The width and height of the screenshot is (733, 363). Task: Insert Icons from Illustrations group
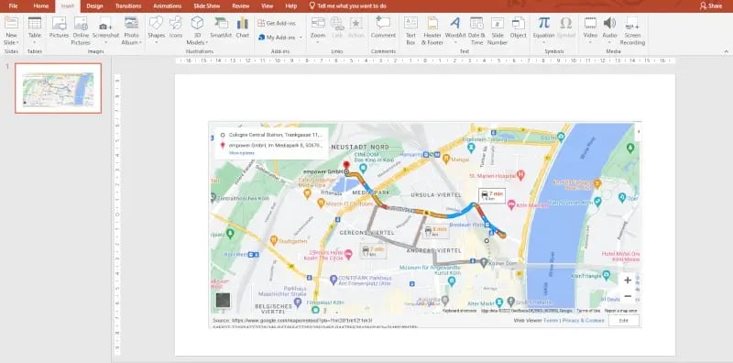[x=176, y=28]
